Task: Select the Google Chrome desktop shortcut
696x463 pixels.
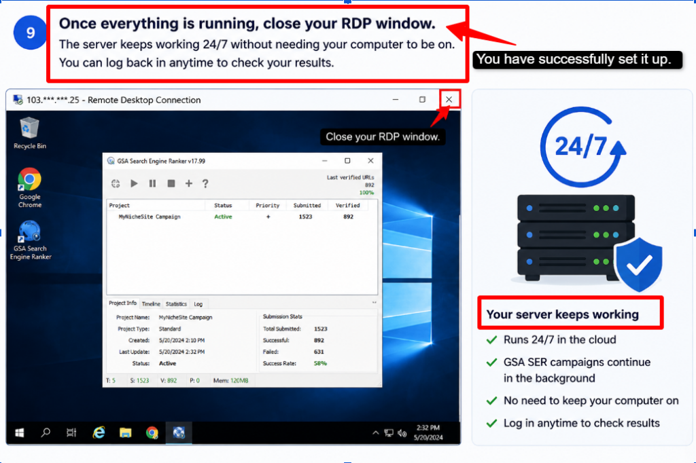Action: pyautogui.click(x=30, y=187)
